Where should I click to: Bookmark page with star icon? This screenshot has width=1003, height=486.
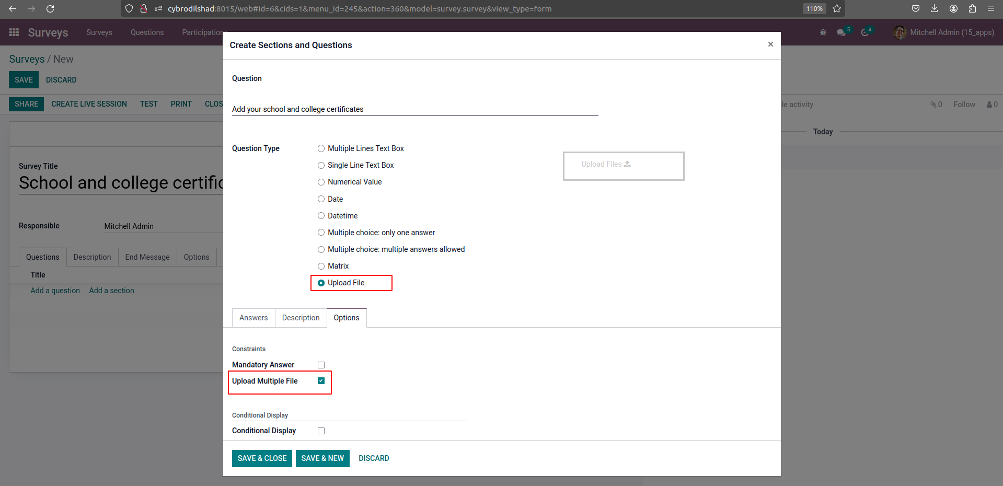pos(837,8)
